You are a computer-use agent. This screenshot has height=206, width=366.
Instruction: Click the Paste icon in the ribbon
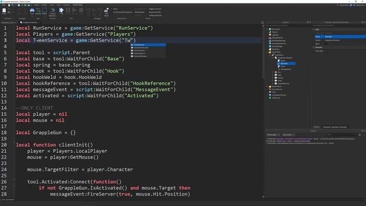coord(4,10)
